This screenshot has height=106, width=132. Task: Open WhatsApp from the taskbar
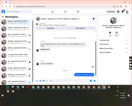point(8,87)
